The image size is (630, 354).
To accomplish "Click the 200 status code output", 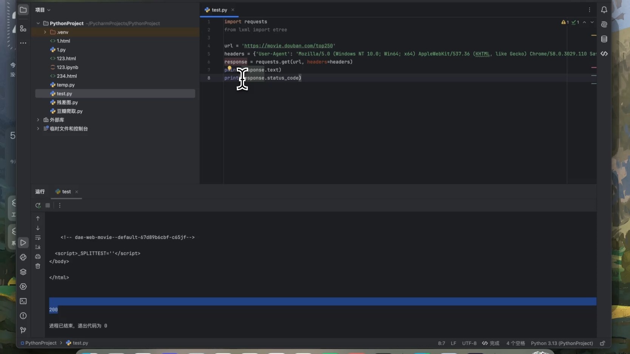I will 53,310.
